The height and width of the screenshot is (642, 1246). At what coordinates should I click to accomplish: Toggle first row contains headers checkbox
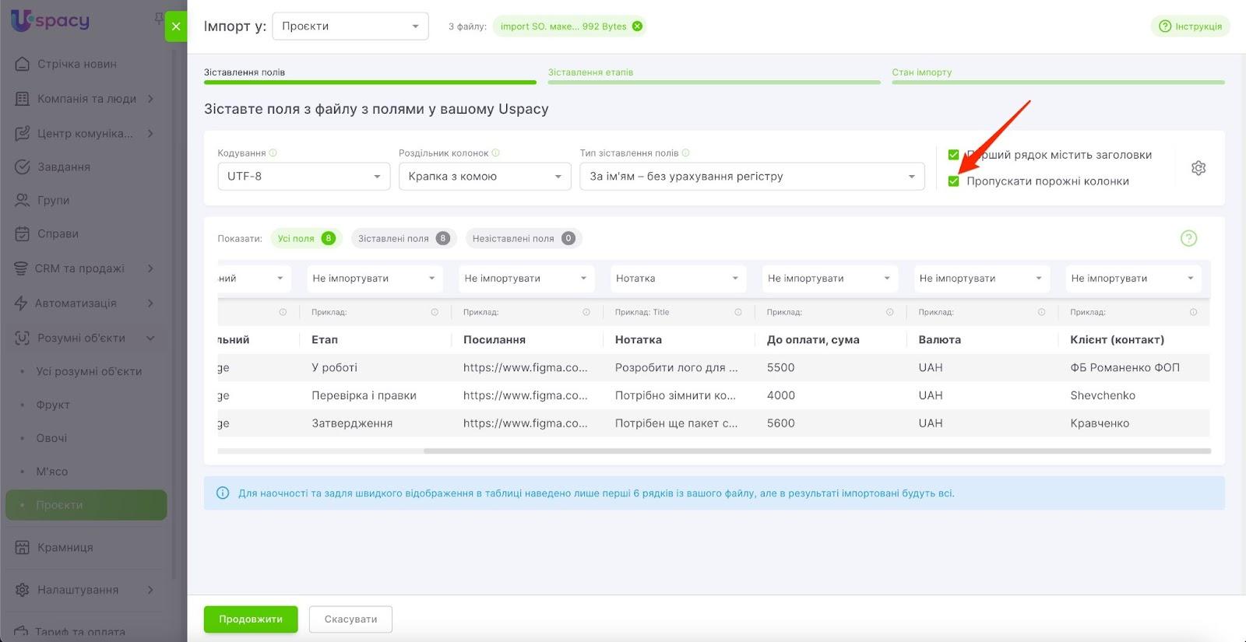pyautogui.click(x=953, y=155)
